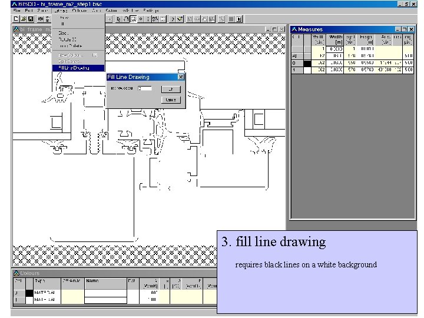Choose Fill Line Drawing menu entry
Viewport: 424px width, 318px height.
[x=78, y=68]
